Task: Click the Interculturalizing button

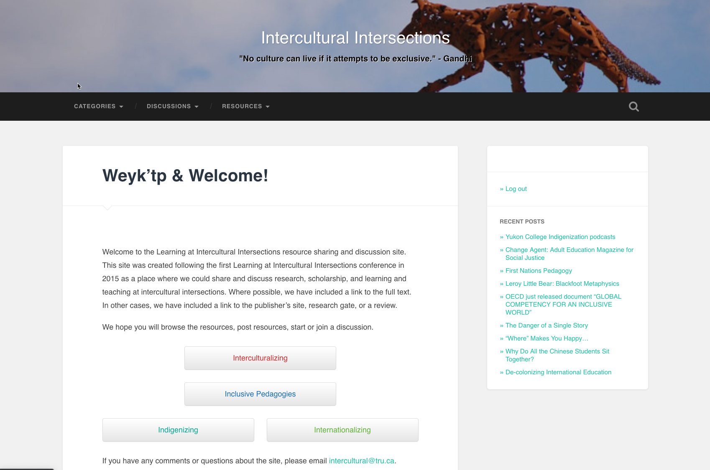Action: coord(260,358)
